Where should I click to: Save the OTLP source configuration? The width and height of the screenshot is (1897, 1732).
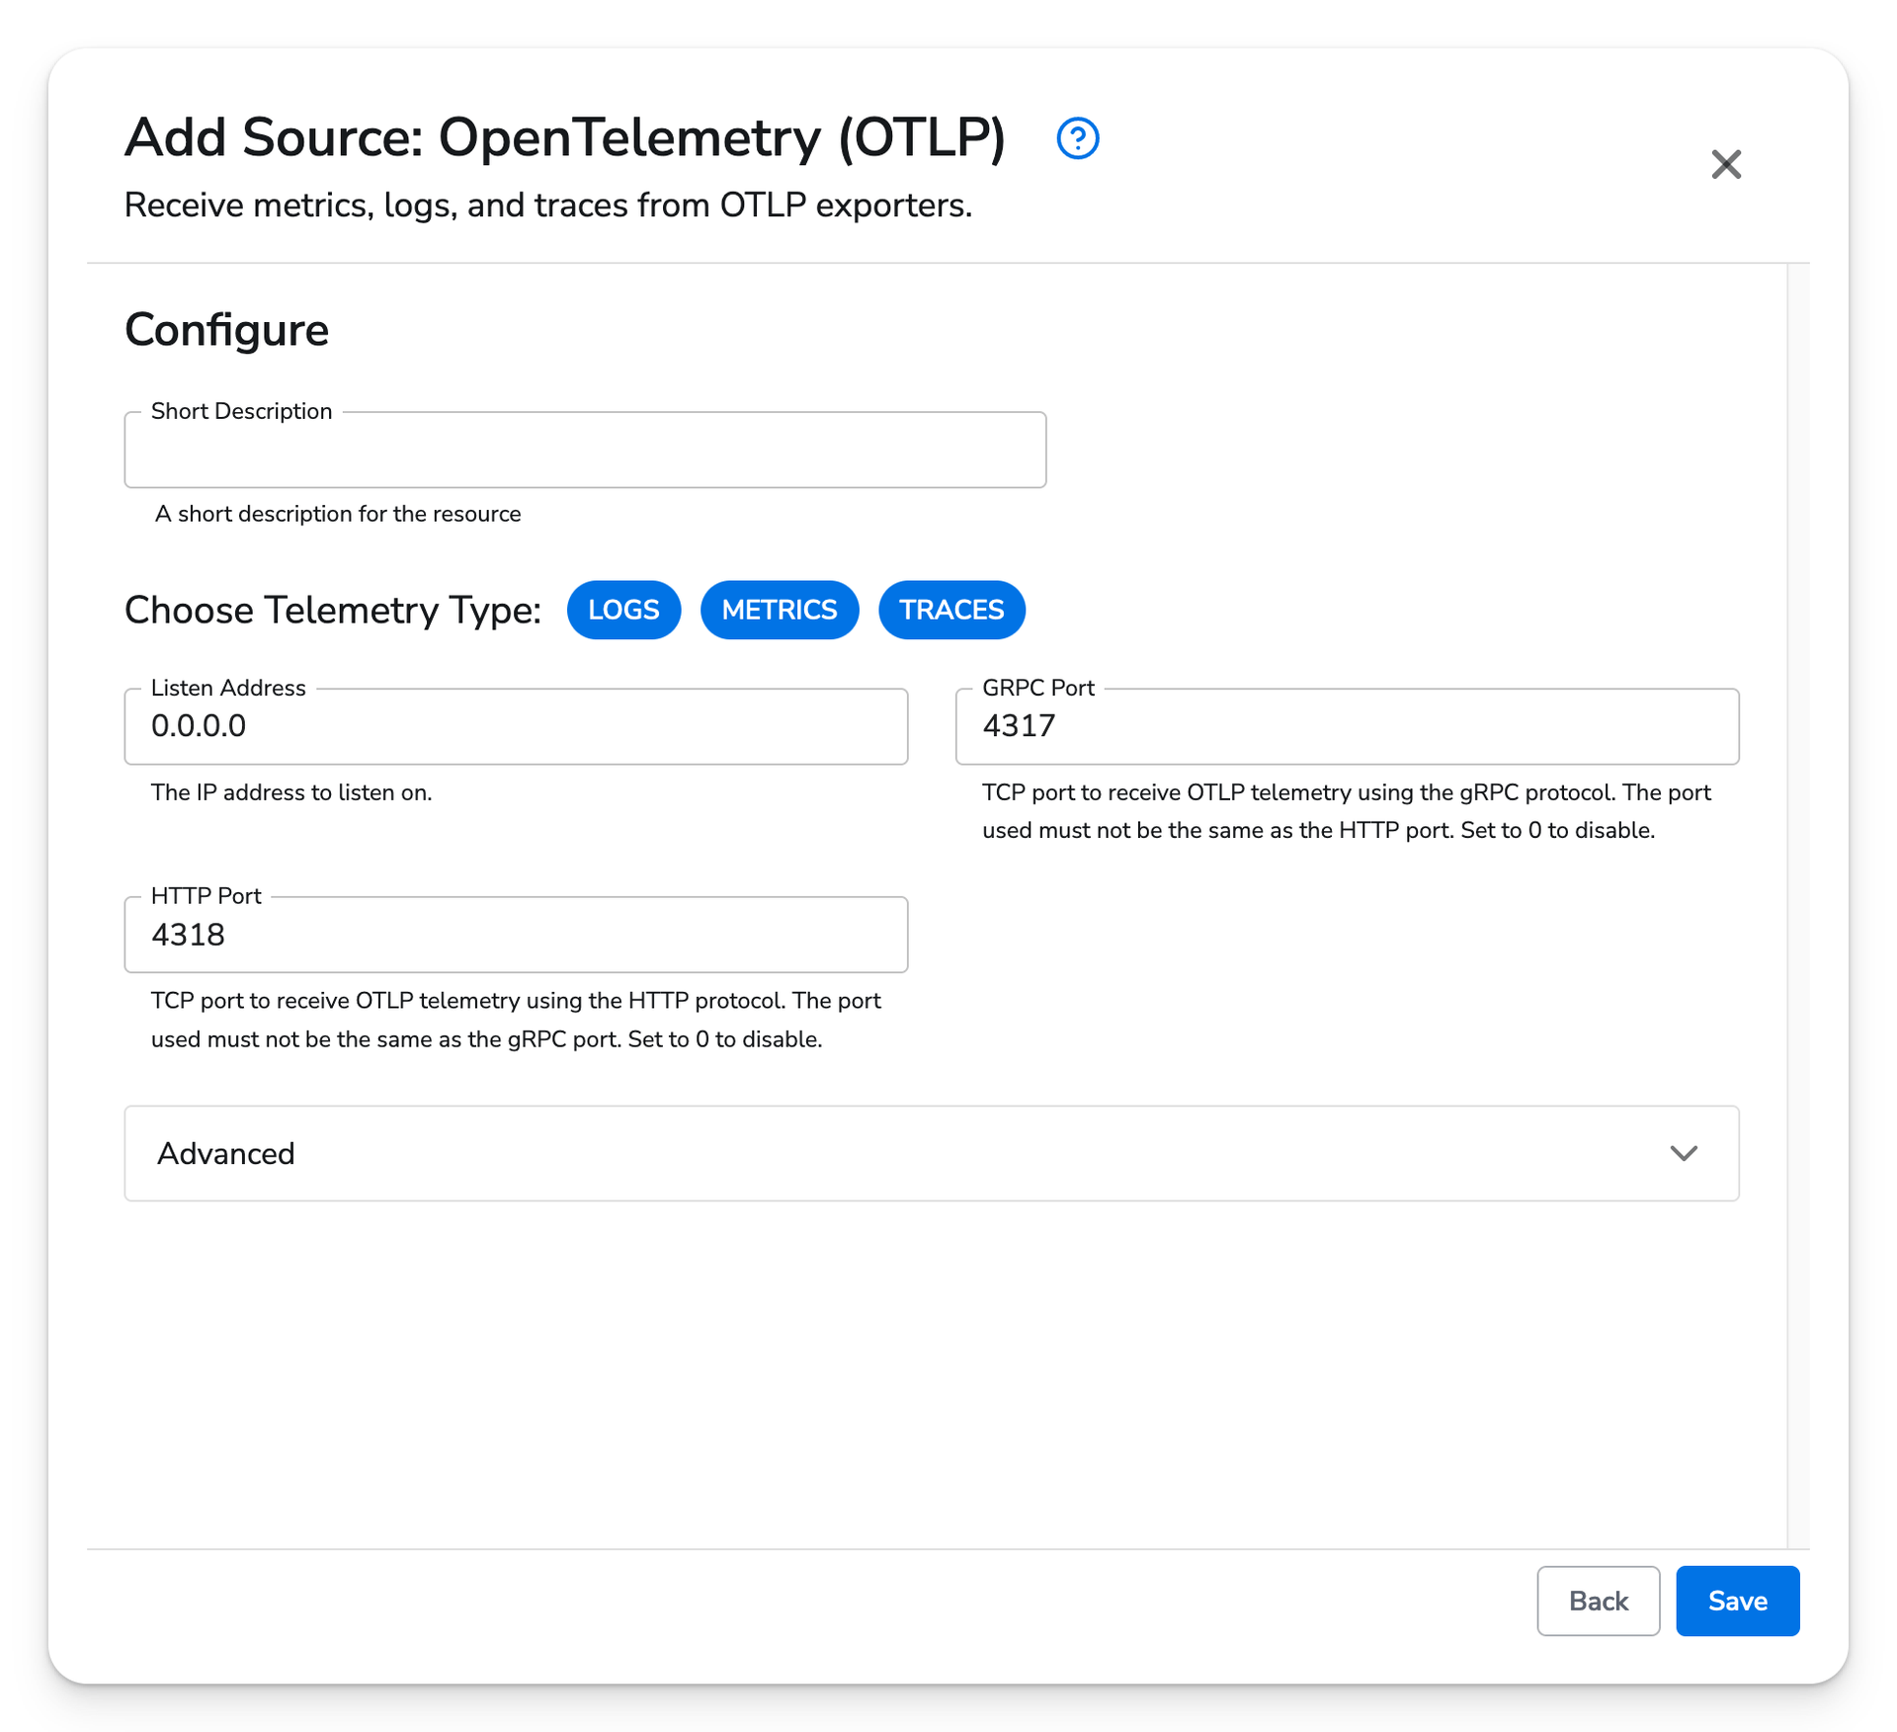point(1737,1601)
